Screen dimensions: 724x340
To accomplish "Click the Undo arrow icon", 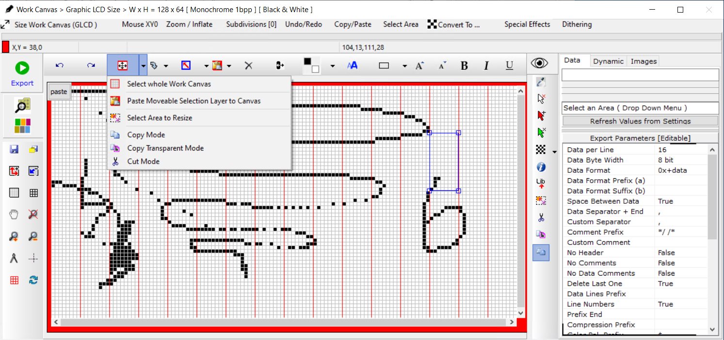I will pyautogui.click(x=60, y=65).
